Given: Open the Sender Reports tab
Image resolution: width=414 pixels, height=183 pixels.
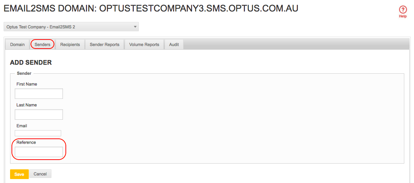Looking at the screenshot, I should 105,45.
